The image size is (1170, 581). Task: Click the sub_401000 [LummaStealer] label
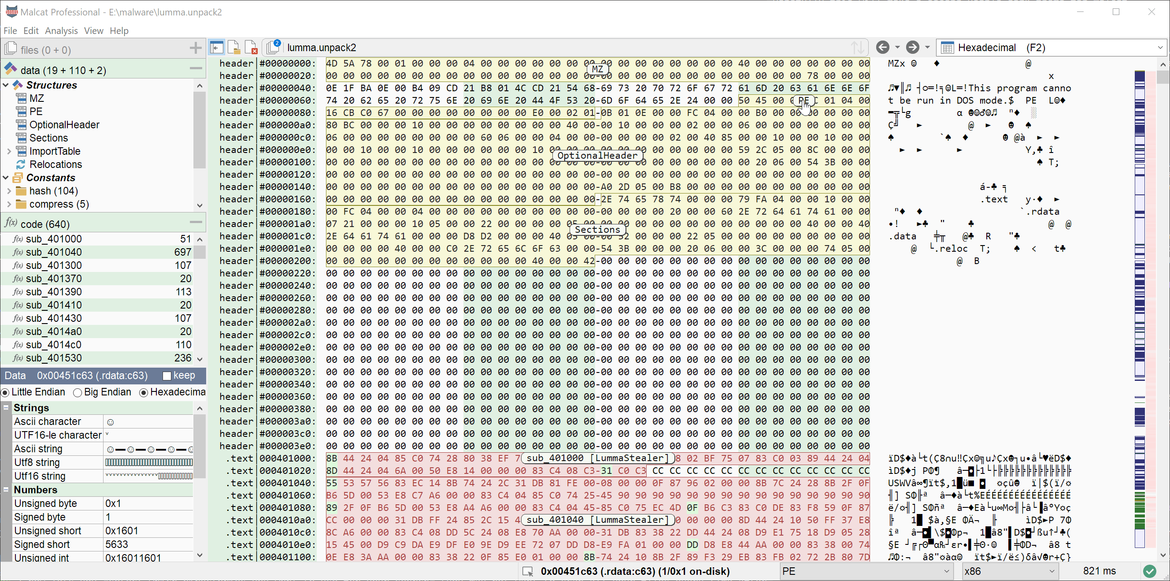[x=597, y=458]
